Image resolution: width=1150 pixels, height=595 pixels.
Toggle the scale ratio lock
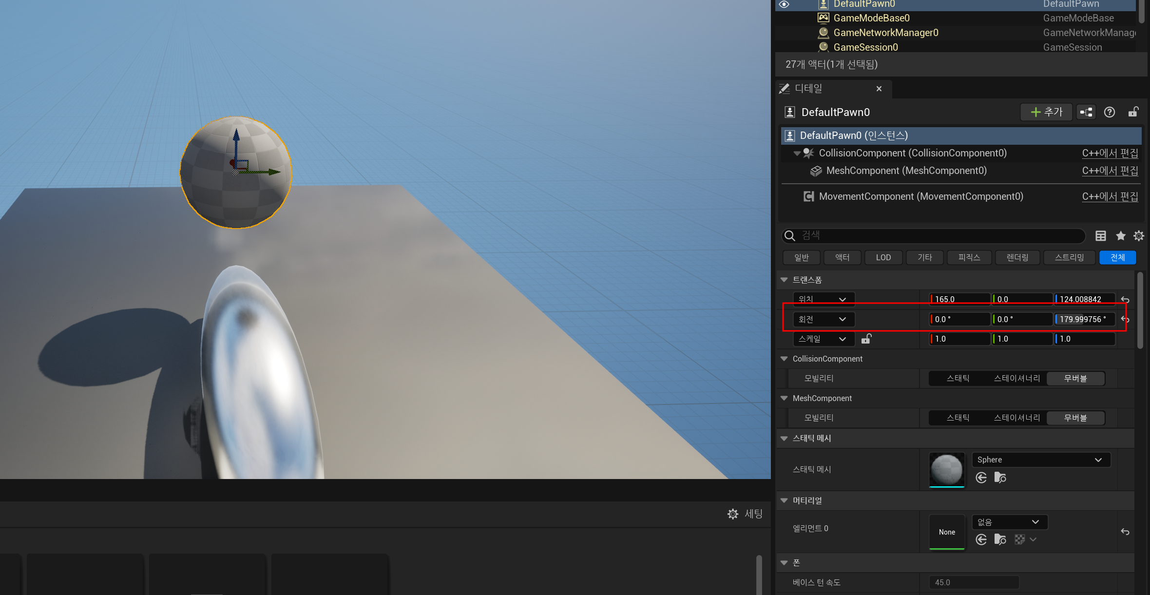click(866, 339)
